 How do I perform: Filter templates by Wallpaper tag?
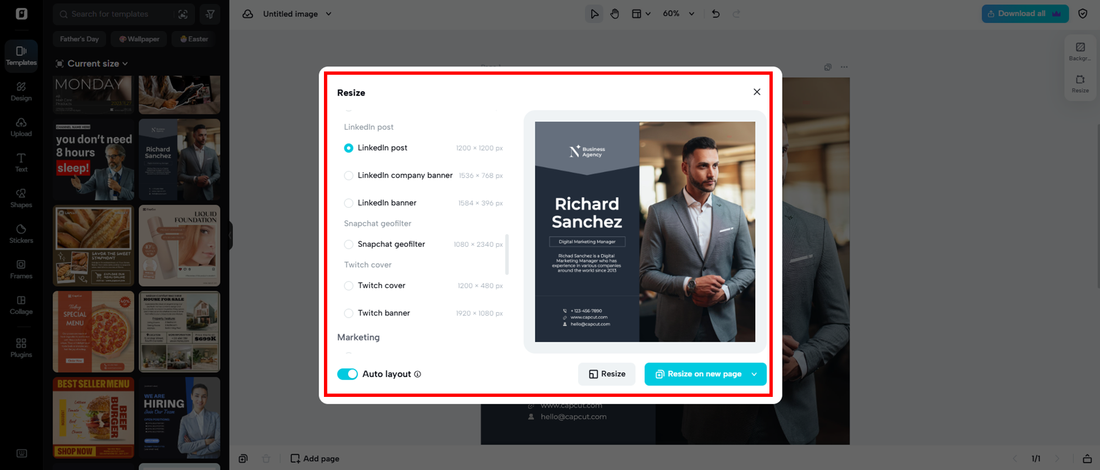tap(139, 39)
